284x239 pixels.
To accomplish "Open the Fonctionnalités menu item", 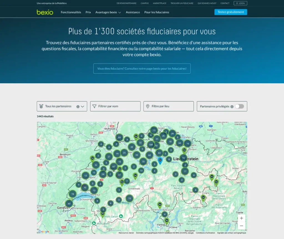I will [71, 12].
